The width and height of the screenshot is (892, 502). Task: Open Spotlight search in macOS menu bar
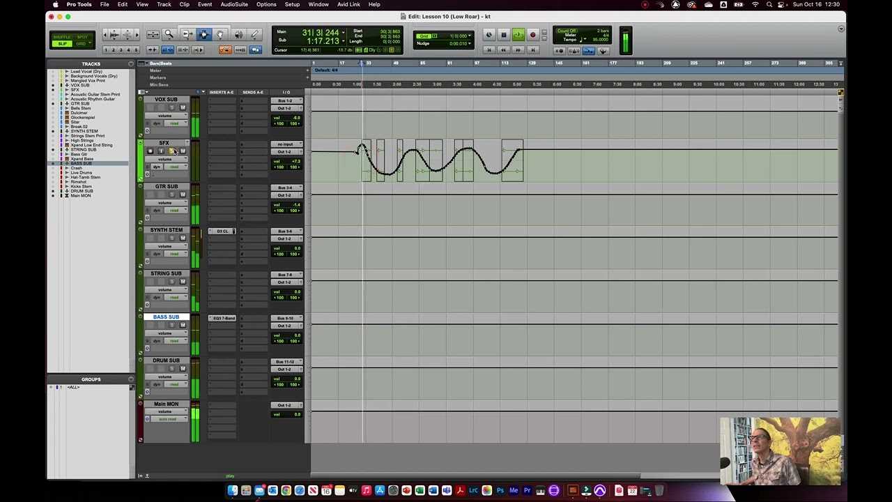tap(769, 4)
